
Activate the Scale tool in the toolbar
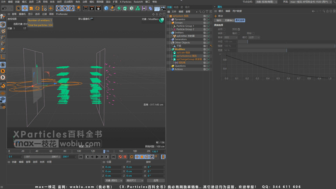click(x=31, y=8)
